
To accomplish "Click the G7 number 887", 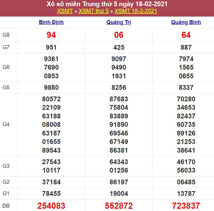I will pos(186,47).
